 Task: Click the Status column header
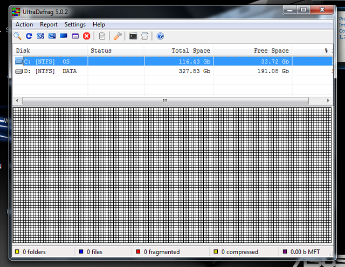(116, 51)
